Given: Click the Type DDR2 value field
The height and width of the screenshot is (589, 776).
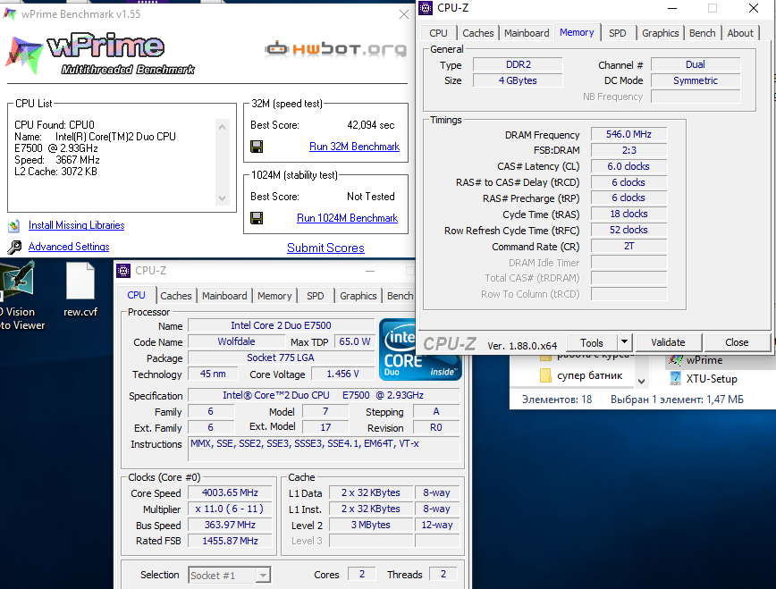Looking at the screenshot, I should click(519, 65).
